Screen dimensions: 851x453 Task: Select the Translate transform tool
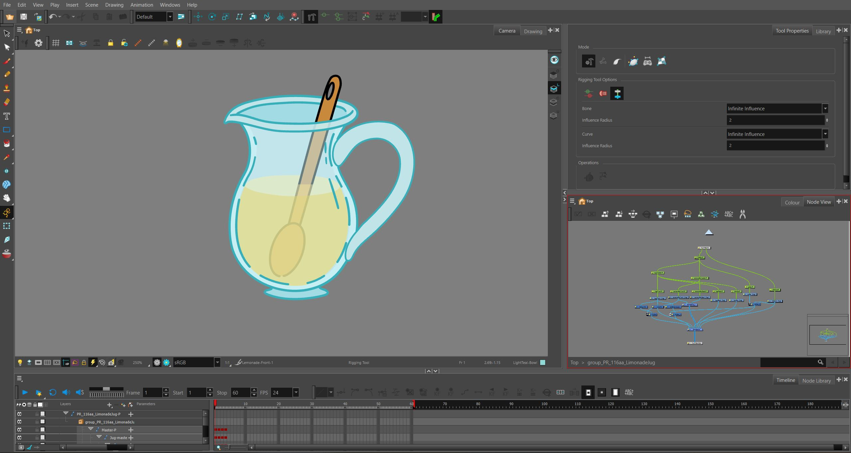[x=198, y=17]
